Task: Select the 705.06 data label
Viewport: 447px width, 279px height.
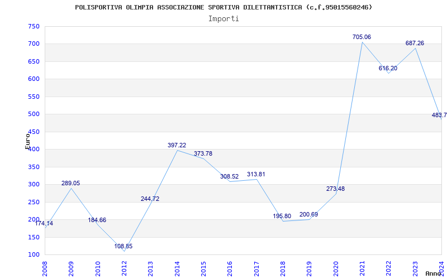Action: click(362, 37)
